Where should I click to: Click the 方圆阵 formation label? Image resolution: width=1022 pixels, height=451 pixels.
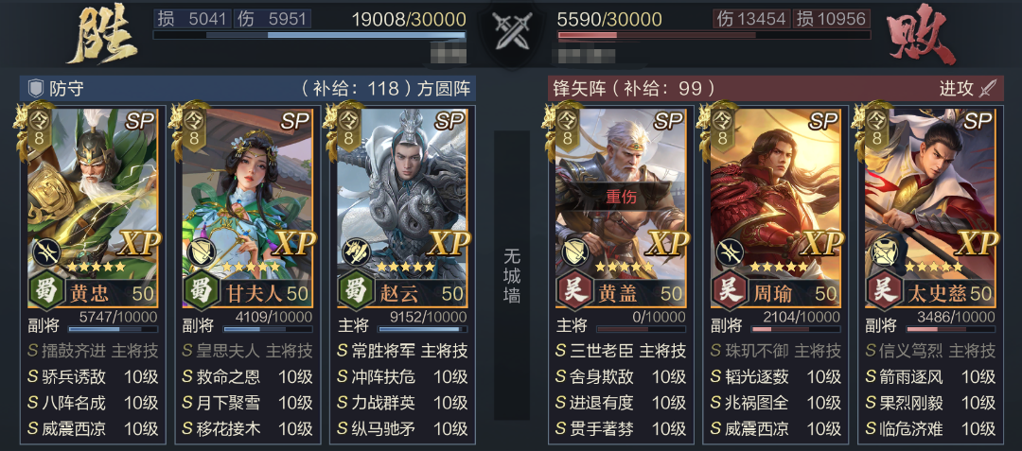click(445, 89)
